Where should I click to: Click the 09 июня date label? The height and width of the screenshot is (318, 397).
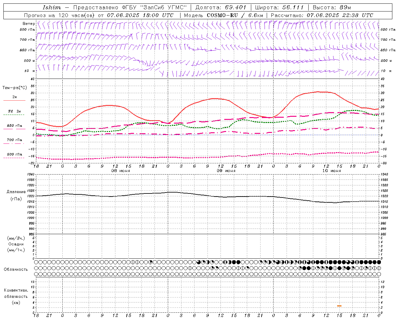tap(226, 171)
